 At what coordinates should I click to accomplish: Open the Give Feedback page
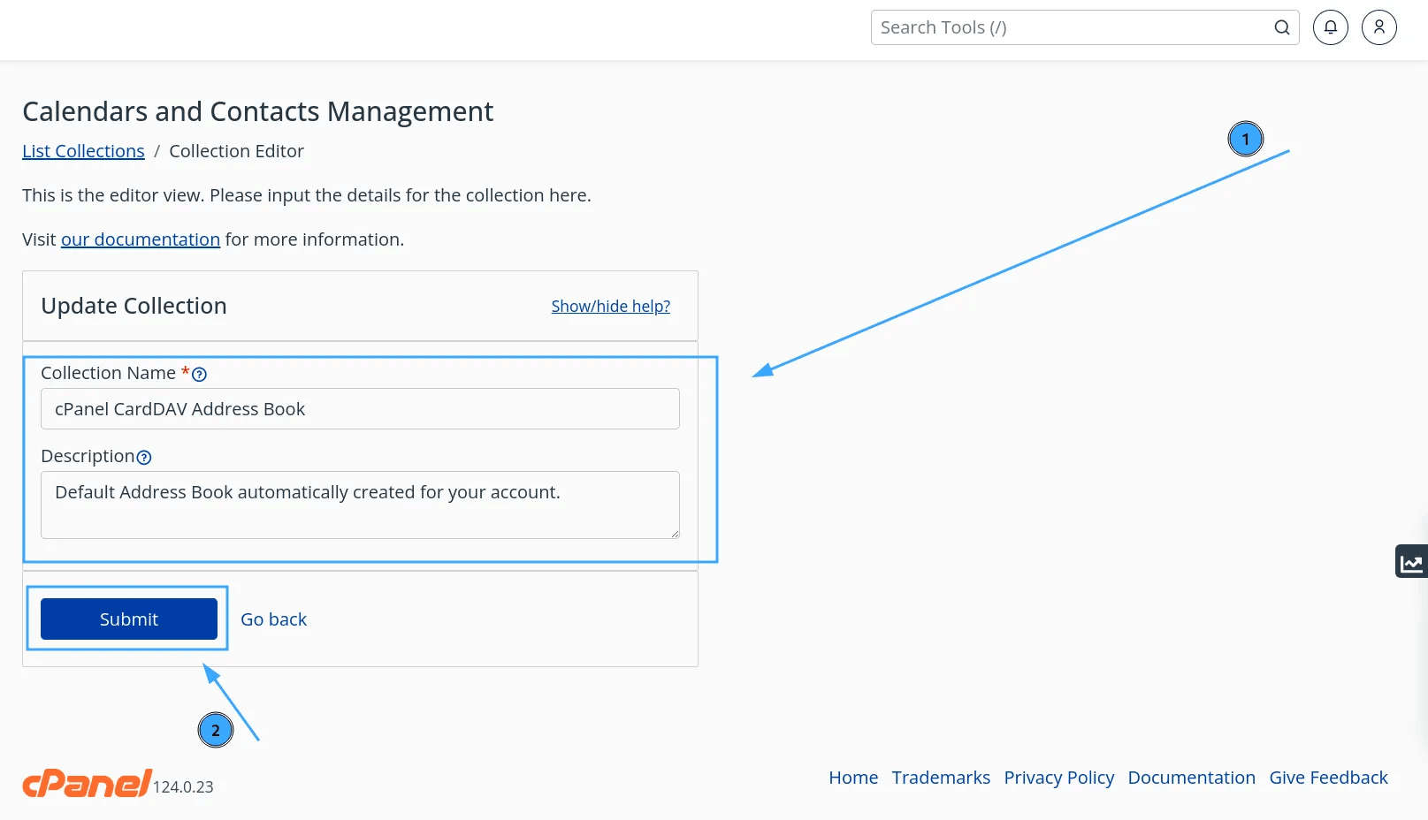click(x=1328, y=778)
